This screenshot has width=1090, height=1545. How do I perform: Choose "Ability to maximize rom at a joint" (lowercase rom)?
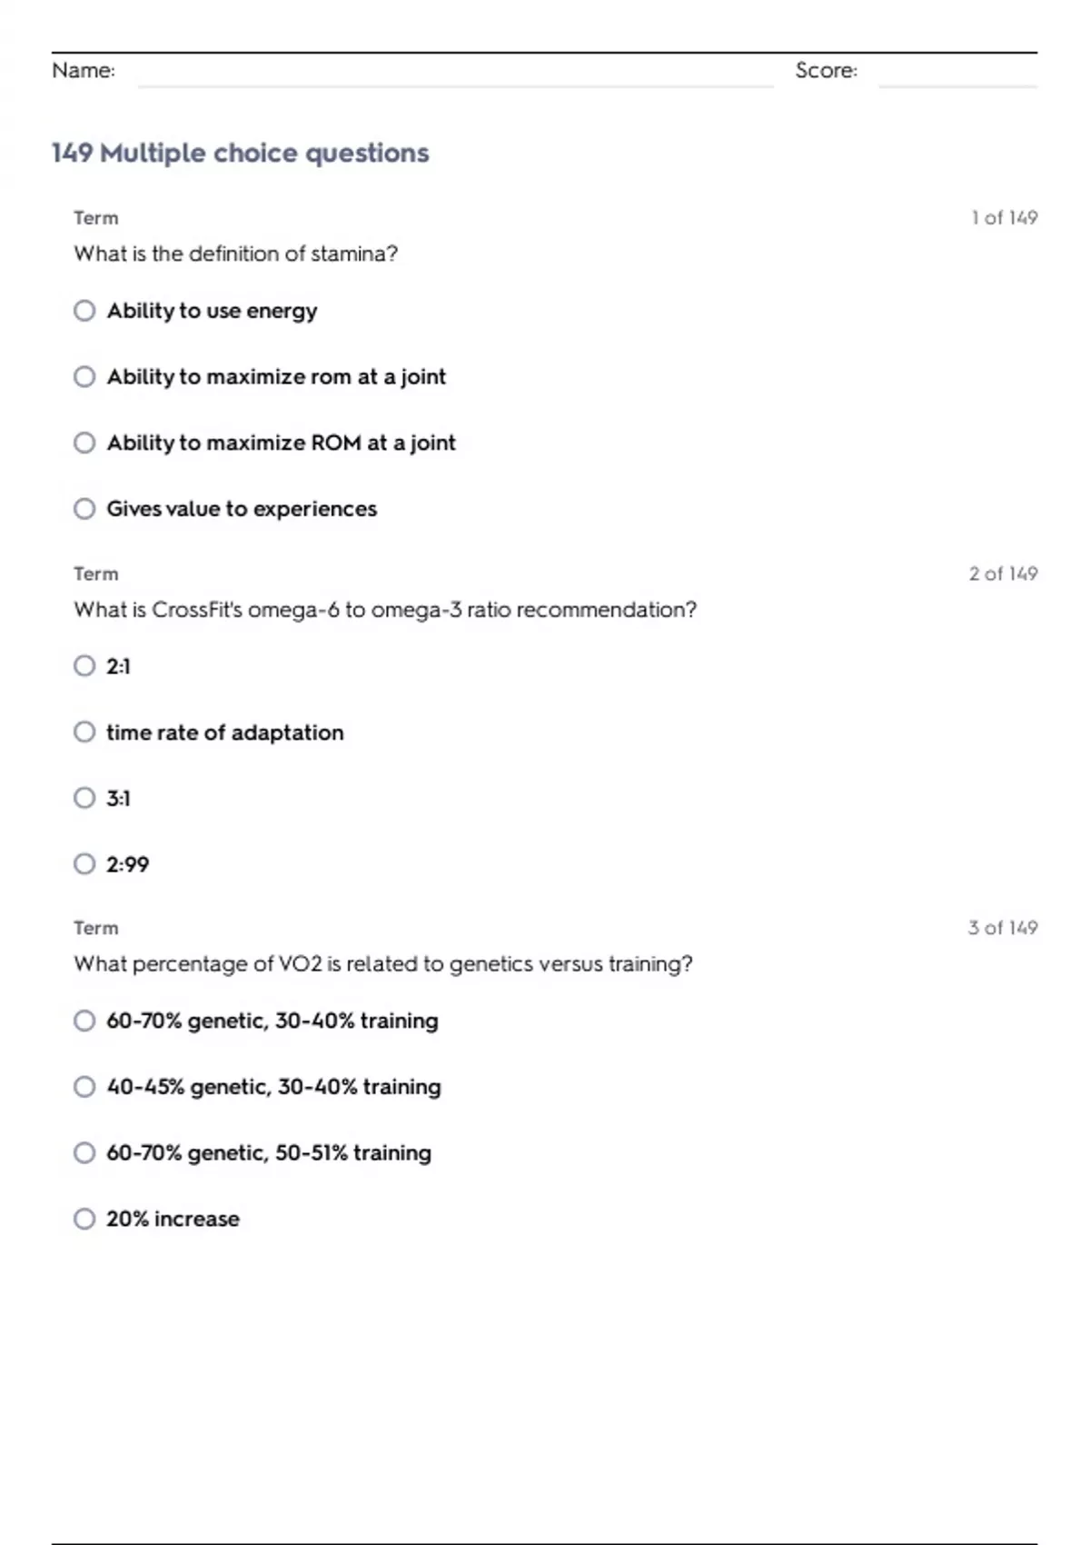[x=84, y=377]
